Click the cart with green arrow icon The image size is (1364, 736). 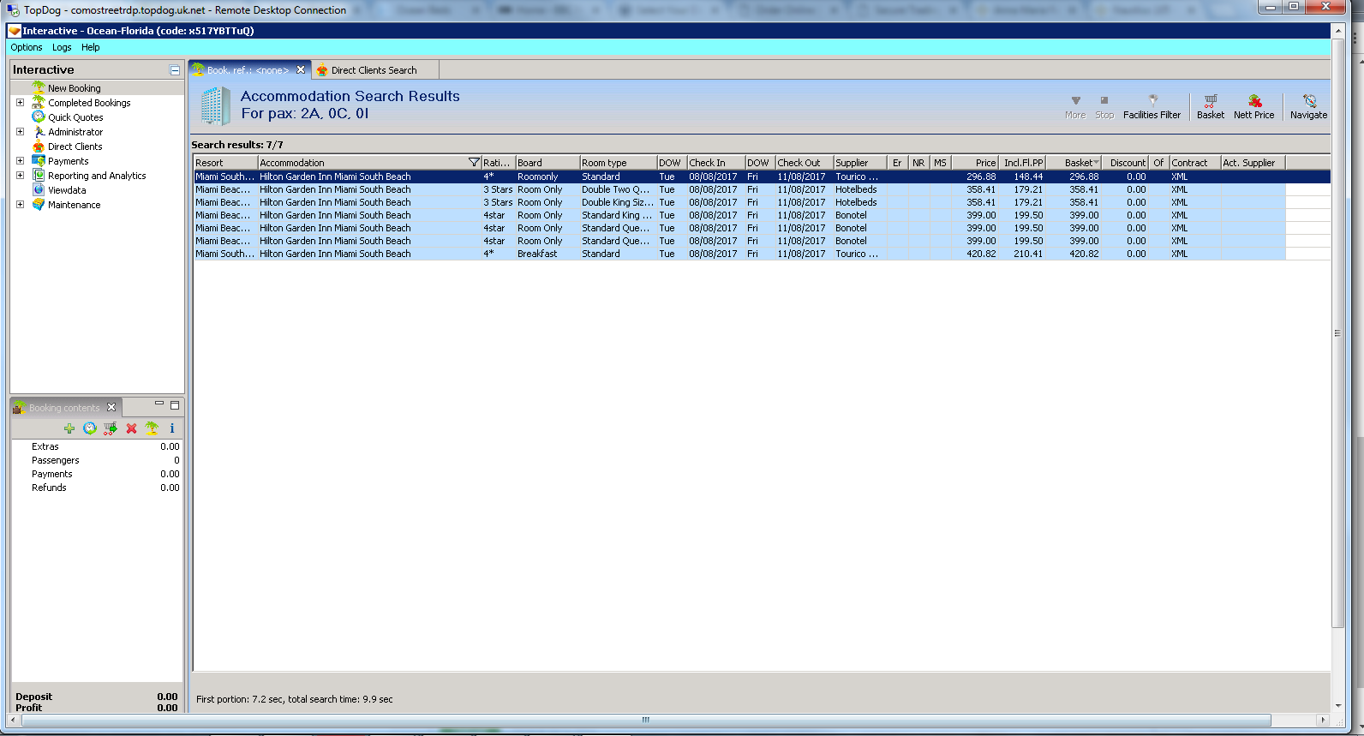tap(111, 428)
